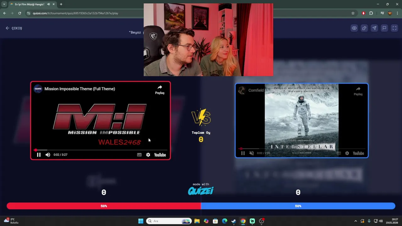Click the volume icon in system tray
Image resolution: width=402 pixels, height=226 pixels.
pos(381,221)
